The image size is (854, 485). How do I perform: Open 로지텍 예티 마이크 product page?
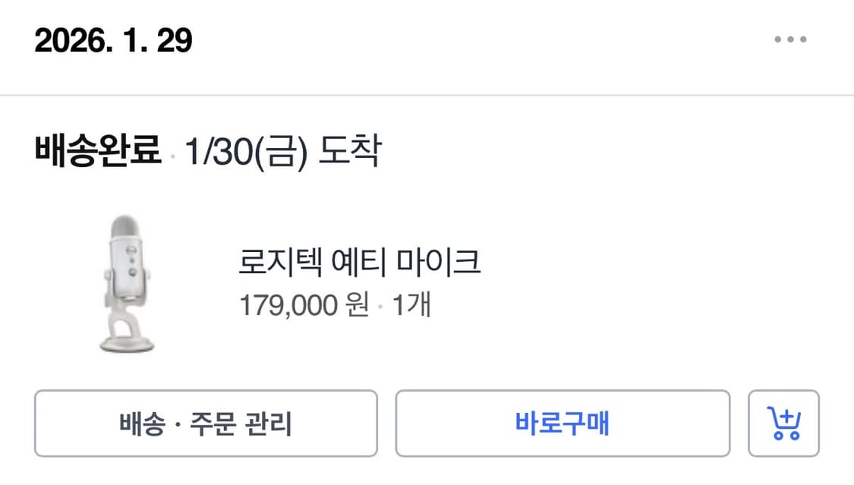pos(362,262)
